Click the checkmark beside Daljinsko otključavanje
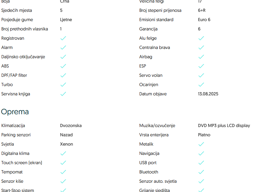 click(63, 57)
